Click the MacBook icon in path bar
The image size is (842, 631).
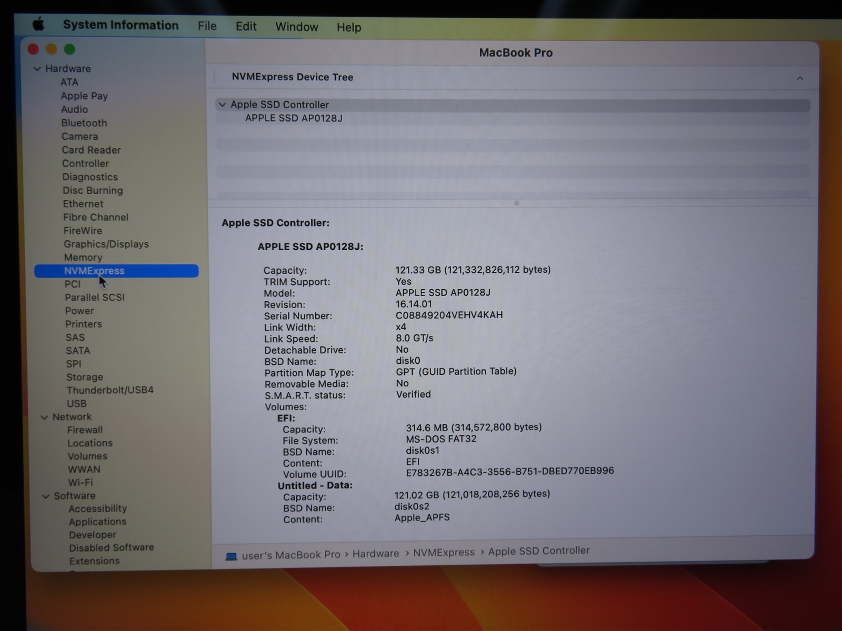click(231, 556)
